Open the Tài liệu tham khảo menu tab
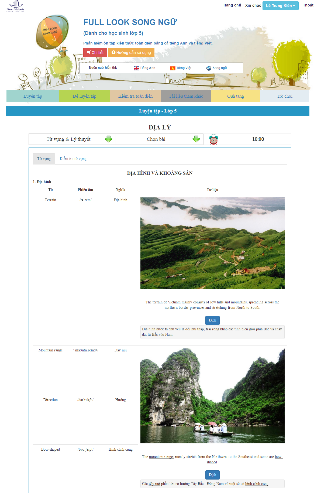Viewport: 314px width, 493px height. 186,96
